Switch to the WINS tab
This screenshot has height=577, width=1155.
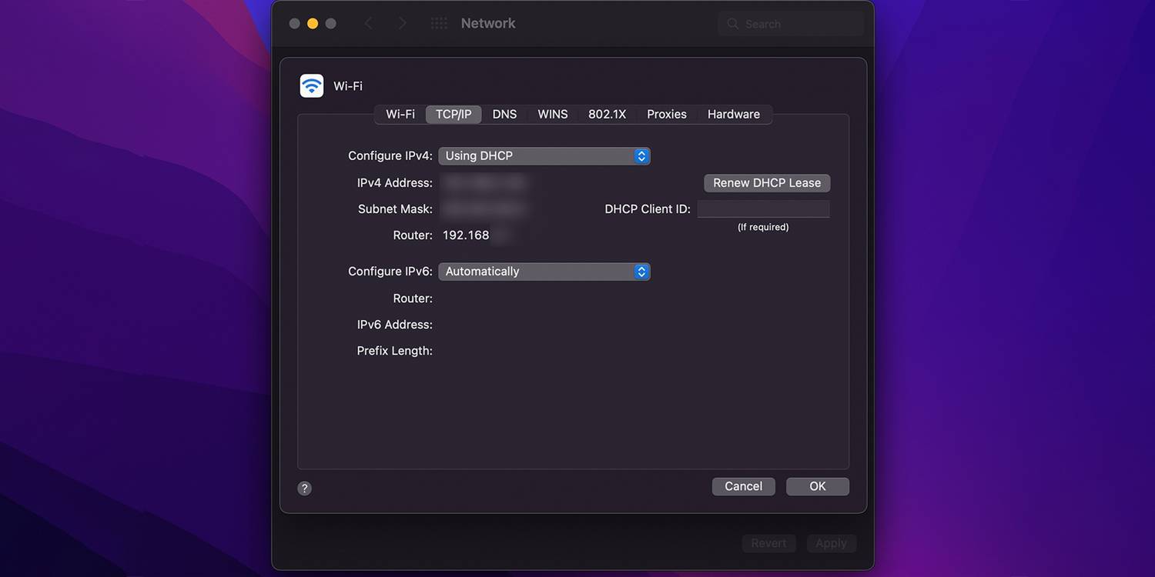click(553, 114)
